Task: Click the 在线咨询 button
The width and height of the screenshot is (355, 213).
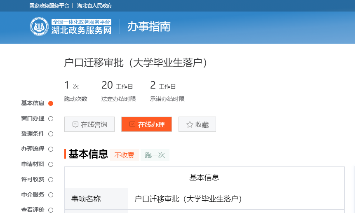Action: [89, 124]
